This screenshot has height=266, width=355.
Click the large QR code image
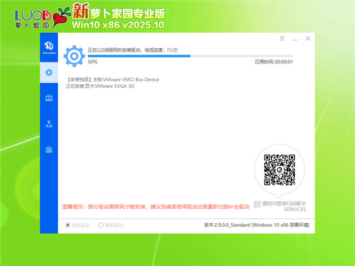click(278, 170)
